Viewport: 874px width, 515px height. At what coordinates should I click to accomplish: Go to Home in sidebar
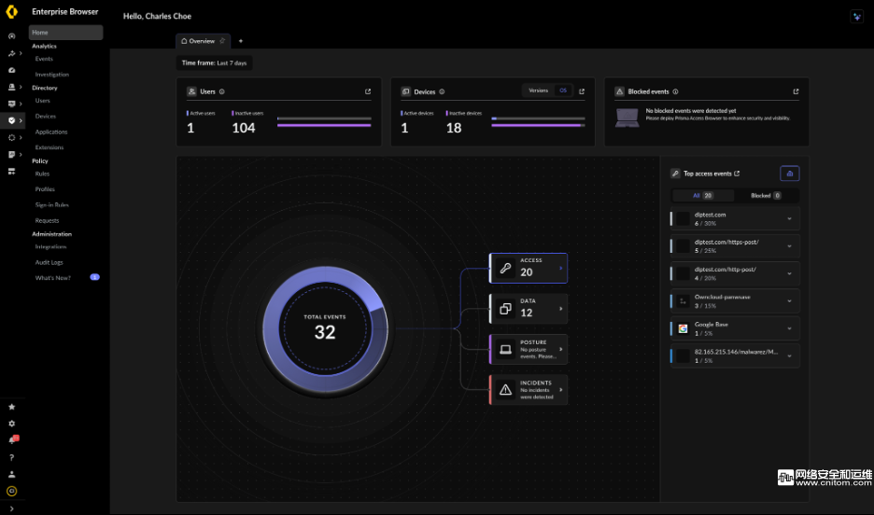pyautogui.click(x=65, y=33)
